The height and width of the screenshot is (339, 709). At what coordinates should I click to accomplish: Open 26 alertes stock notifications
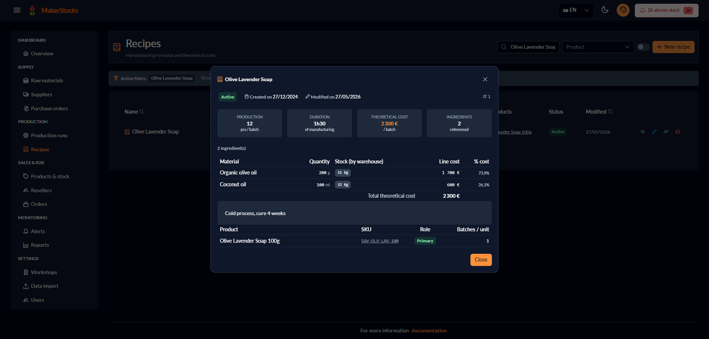tap(667, 10)
